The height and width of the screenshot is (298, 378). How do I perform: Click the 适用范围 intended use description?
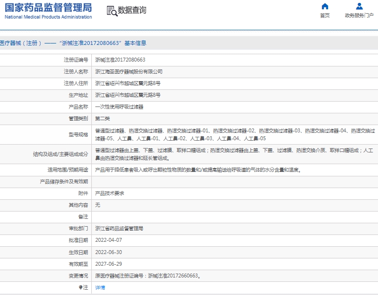198,170
